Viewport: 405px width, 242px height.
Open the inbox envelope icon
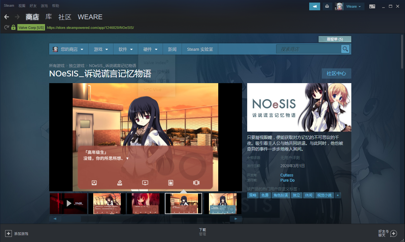tap(327, 6)
